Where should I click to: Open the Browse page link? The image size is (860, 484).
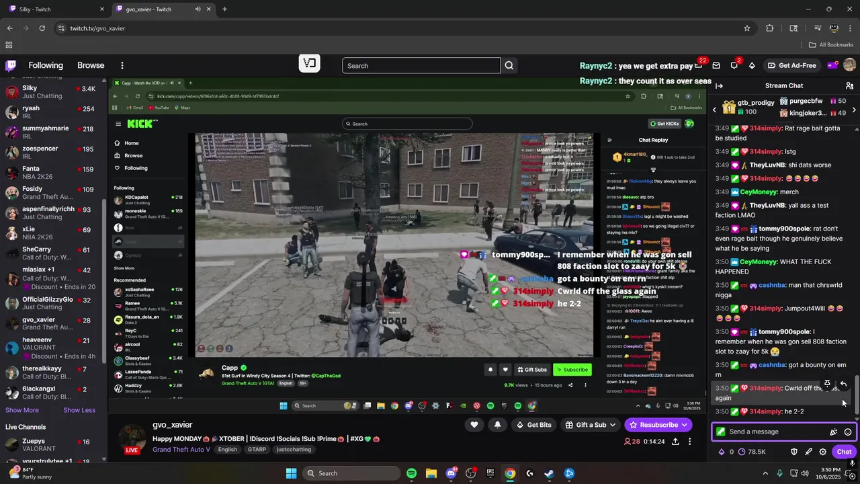pos(91,65)
